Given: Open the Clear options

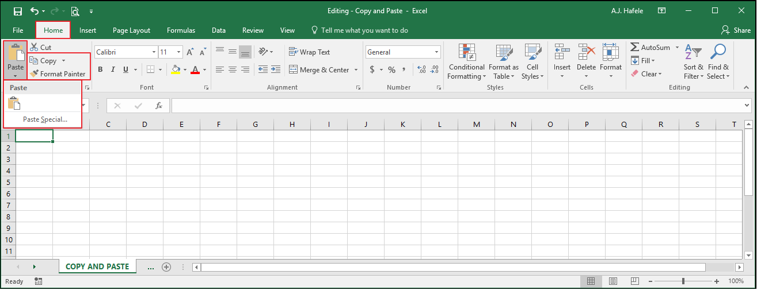Looking at the screenshot, I should pos(646,74).
